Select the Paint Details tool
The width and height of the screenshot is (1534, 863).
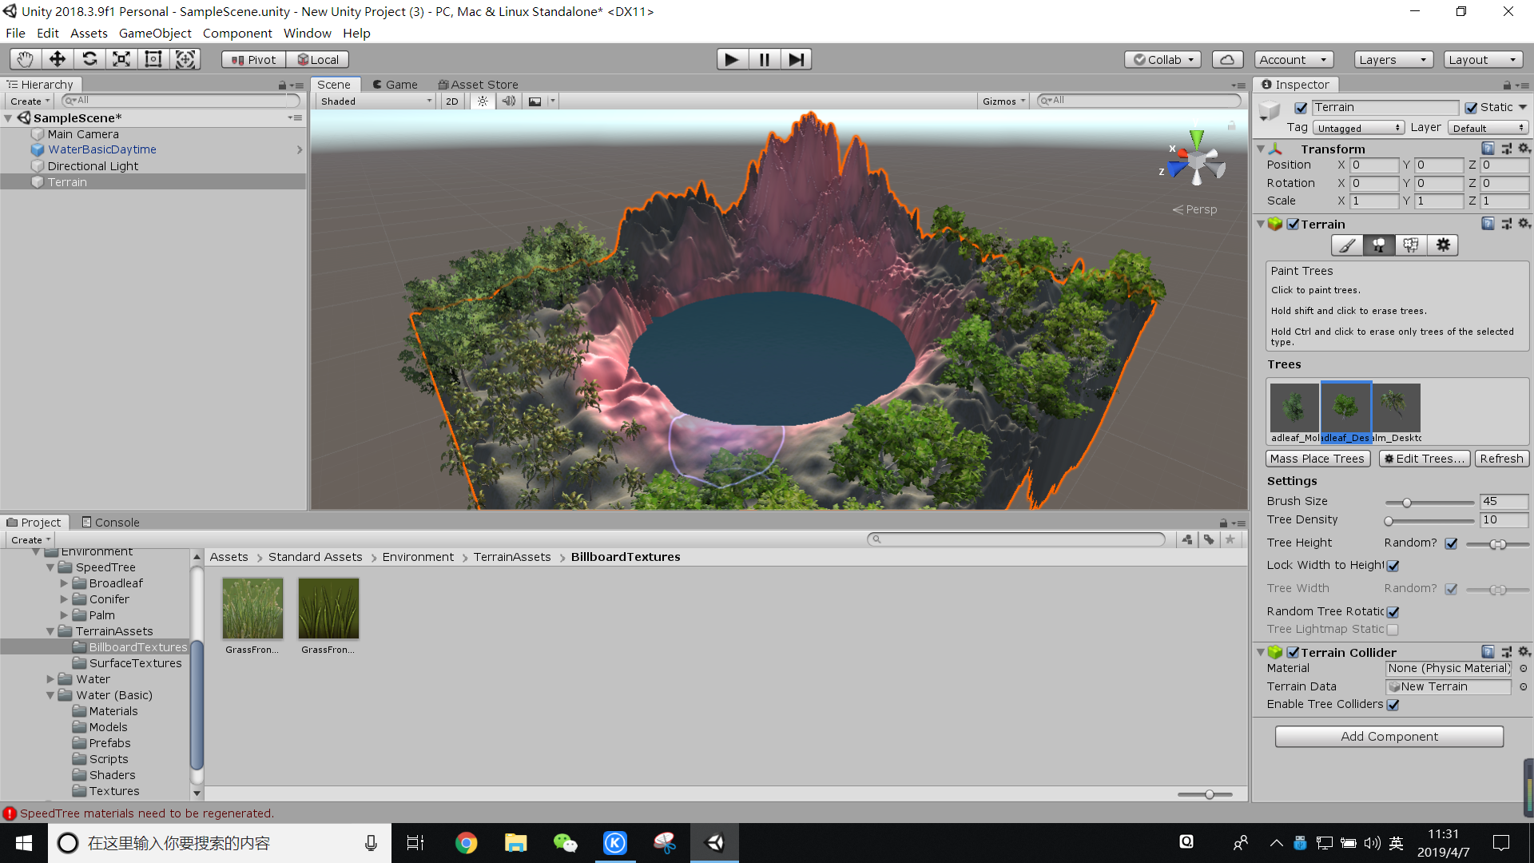click(x=1411, y=245)
